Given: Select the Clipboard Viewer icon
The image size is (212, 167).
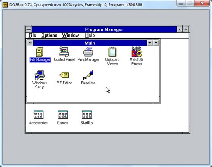Looking at the screenshot, I should click(112, 52).
